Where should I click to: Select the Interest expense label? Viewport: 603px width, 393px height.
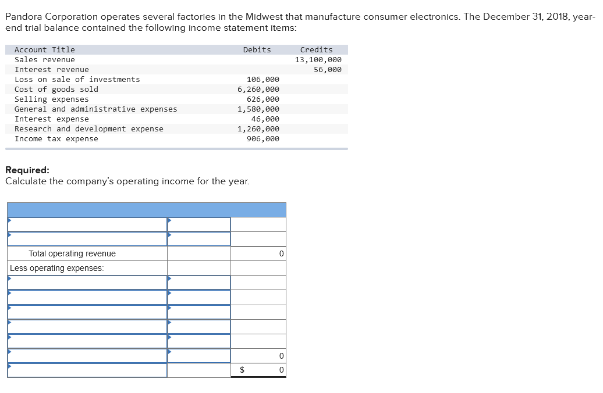coord(52,119)
